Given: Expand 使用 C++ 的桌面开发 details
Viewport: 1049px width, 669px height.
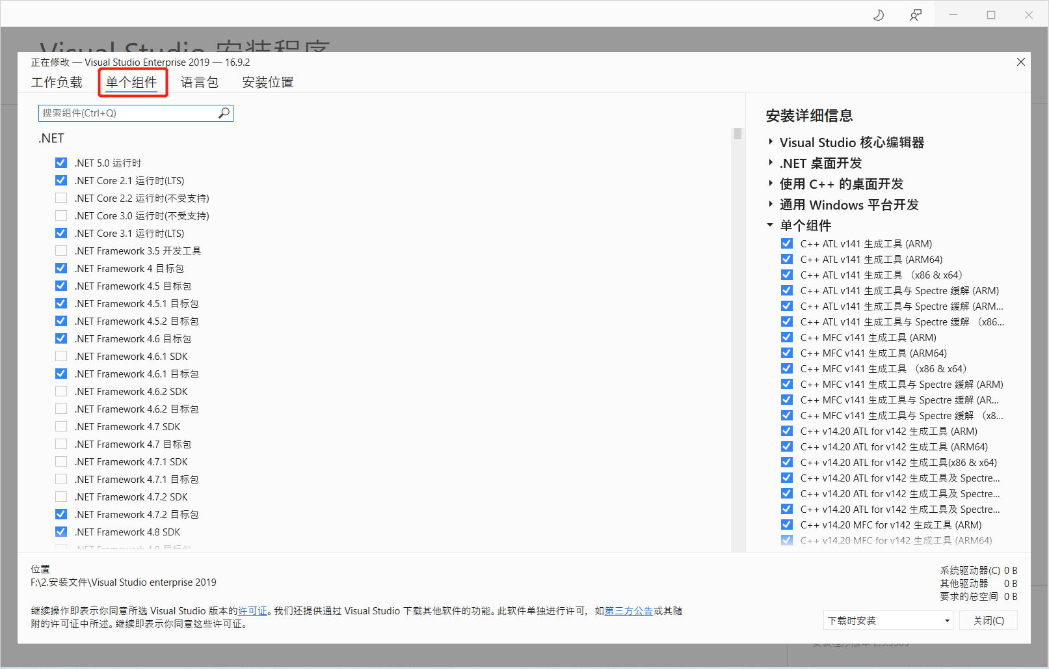Looking at the screenshot, I should coord(771,184).
